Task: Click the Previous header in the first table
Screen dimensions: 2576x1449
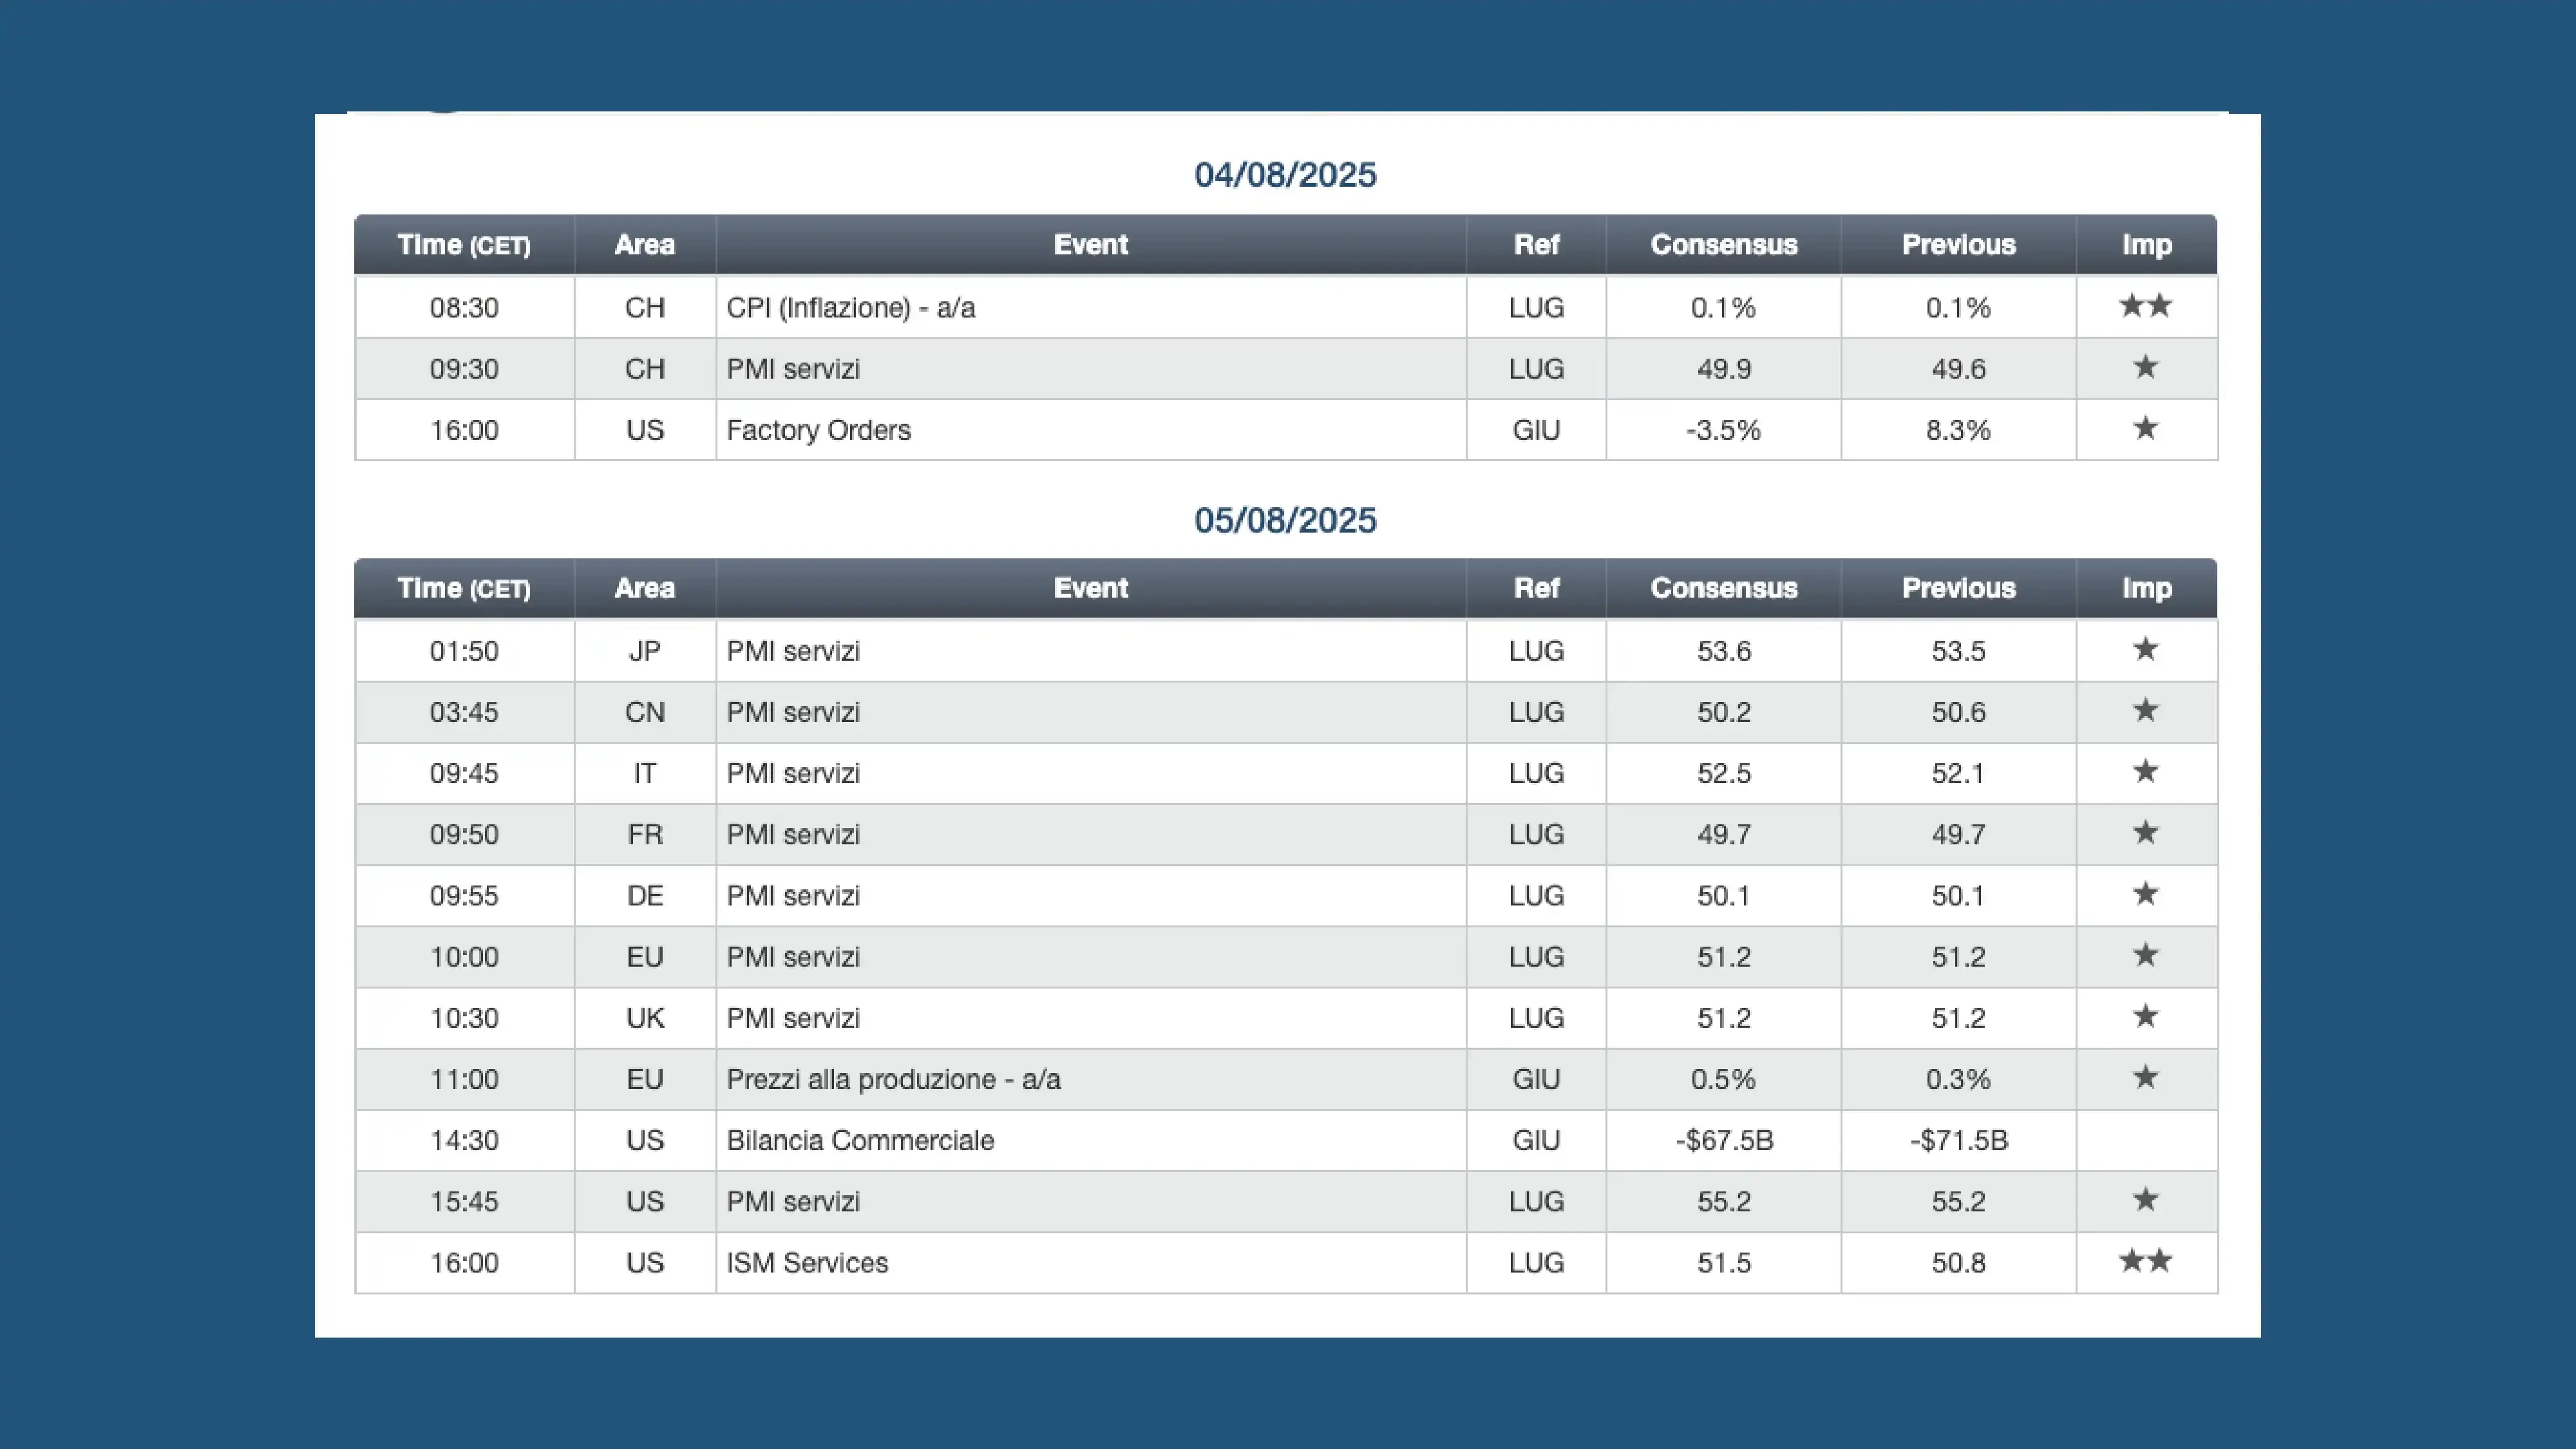Action: (x=1958, y=245)
